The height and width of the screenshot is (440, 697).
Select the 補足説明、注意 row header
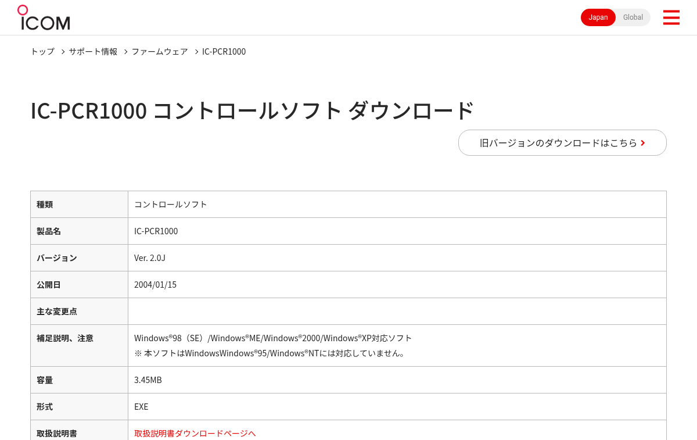[79, 345]
